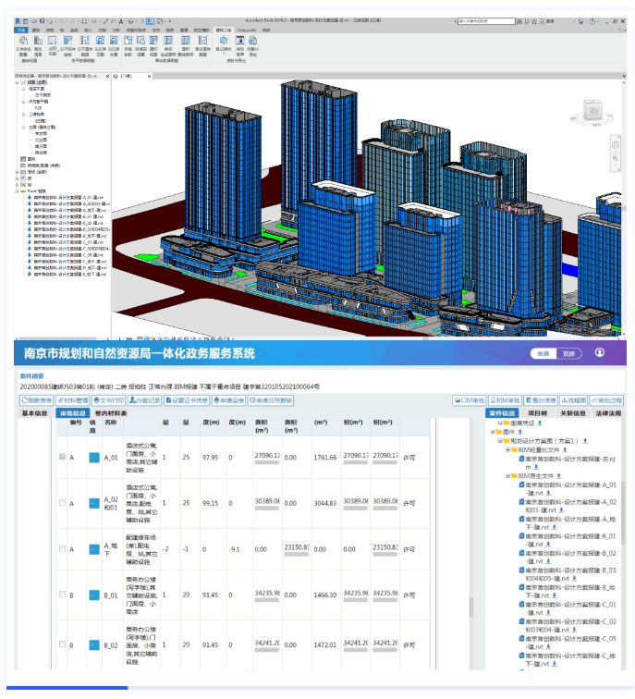Open the 文件 menu in Revit ribbon
Screen dimensions: 635x699
coord(21,31)
